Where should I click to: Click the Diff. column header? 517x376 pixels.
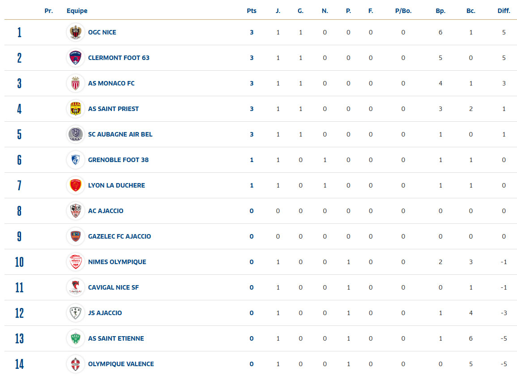tap(504, 11)
